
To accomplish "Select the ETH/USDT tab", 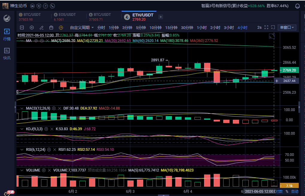I will pos(139,17).
